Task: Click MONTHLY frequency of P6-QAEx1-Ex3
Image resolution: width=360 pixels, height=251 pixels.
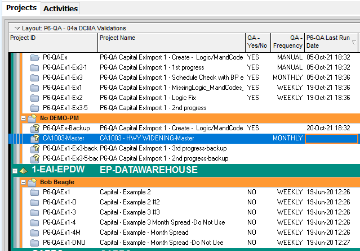Action: pos(287,77)
